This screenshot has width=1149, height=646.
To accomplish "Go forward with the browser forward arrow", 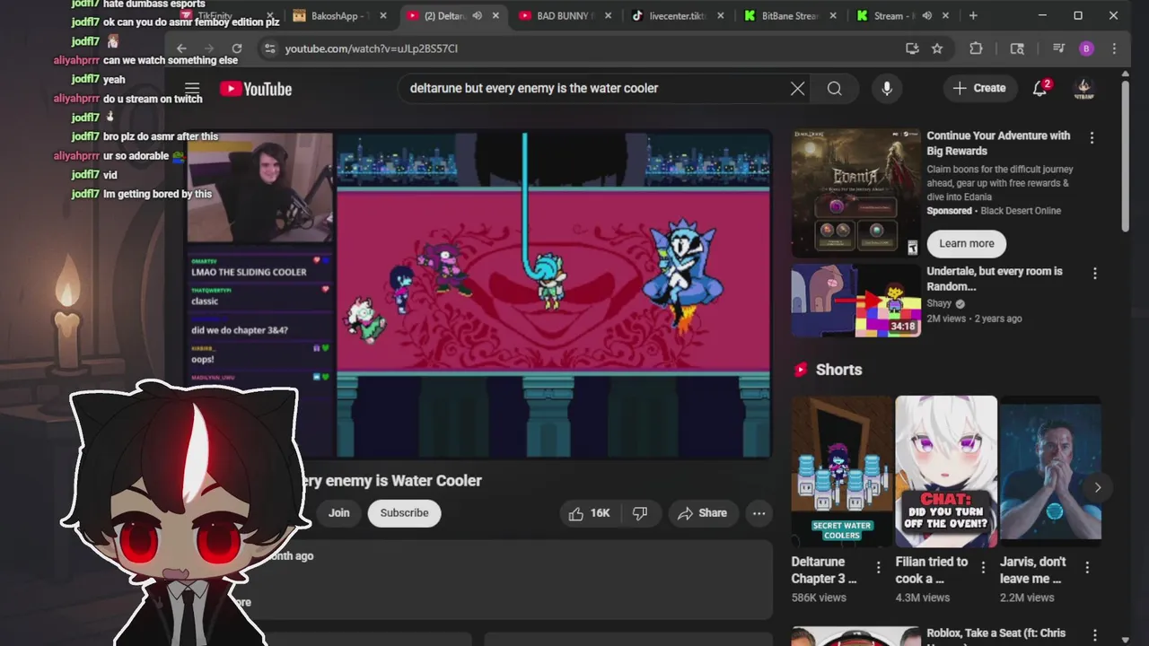I will pos(209,48).
